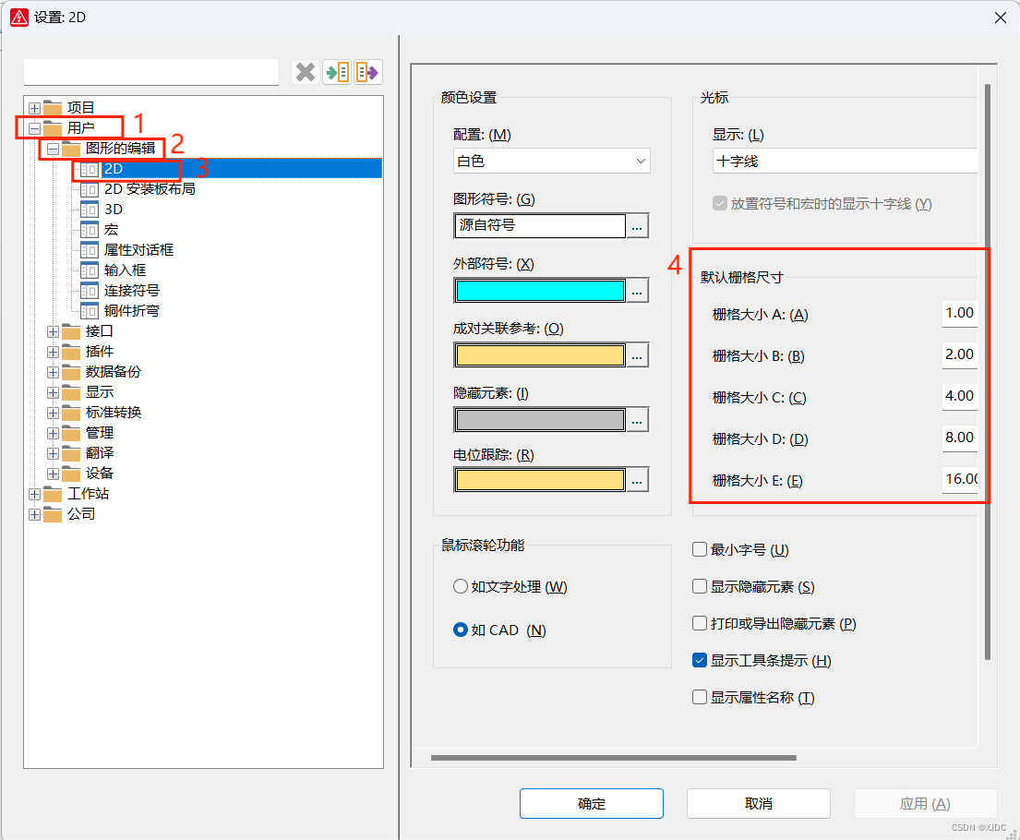Click the settings page icon beside 3D

tap(90, 210)
